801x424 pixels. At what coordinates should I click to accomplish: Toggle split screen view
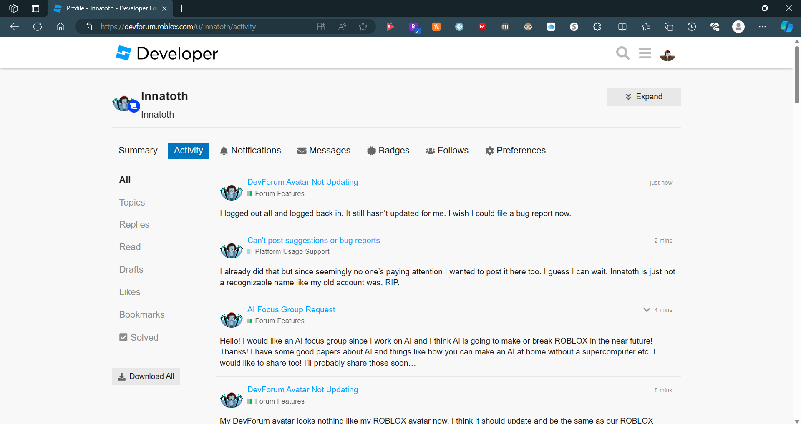(622, 26)
